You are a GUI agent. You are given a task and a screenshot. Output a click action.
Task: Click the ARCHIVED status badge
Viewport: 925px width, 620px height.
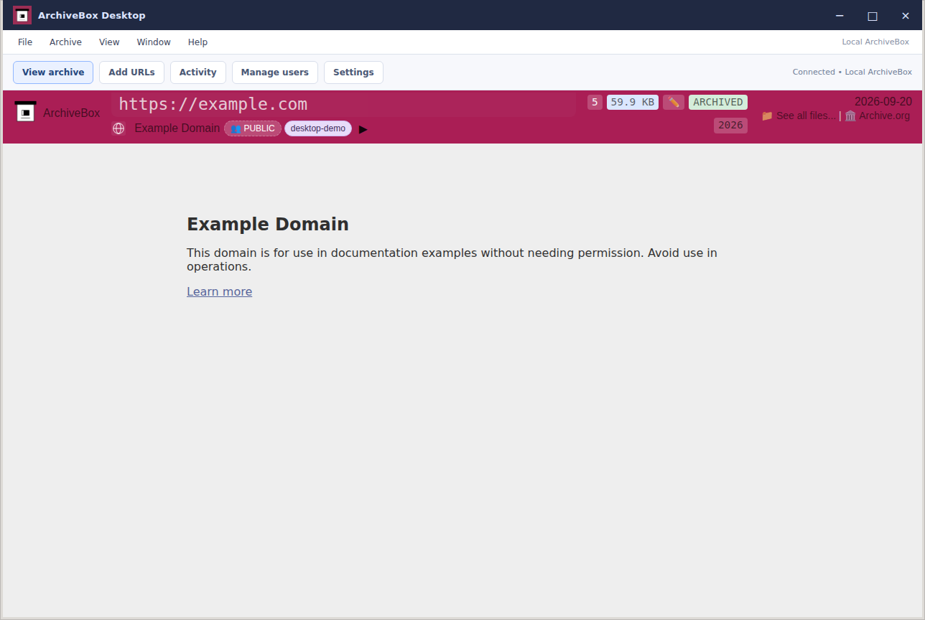718,102
